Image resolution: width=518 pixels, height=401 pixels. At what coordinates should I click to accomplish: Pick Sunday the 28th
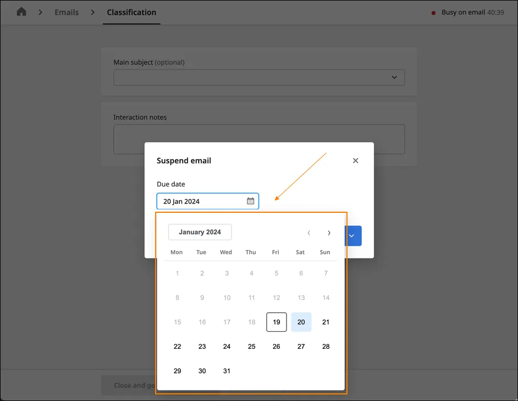326,346
